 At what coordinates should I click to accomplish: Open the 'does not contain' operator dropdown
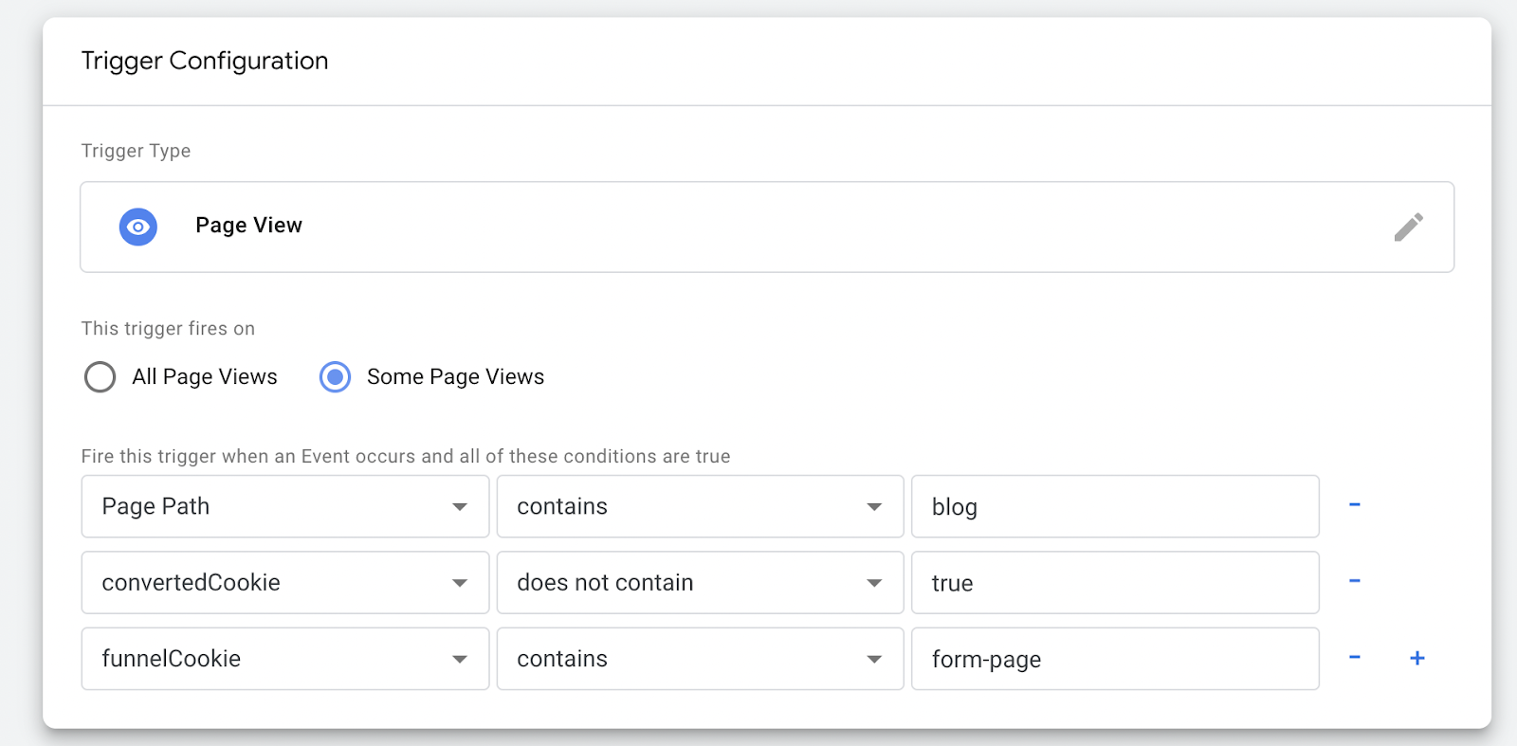700,582
